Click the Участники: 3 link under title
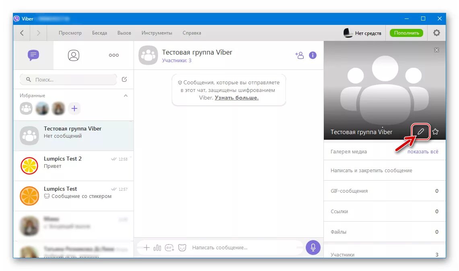Viewport: 459px width, 271px height. (177, 61)
